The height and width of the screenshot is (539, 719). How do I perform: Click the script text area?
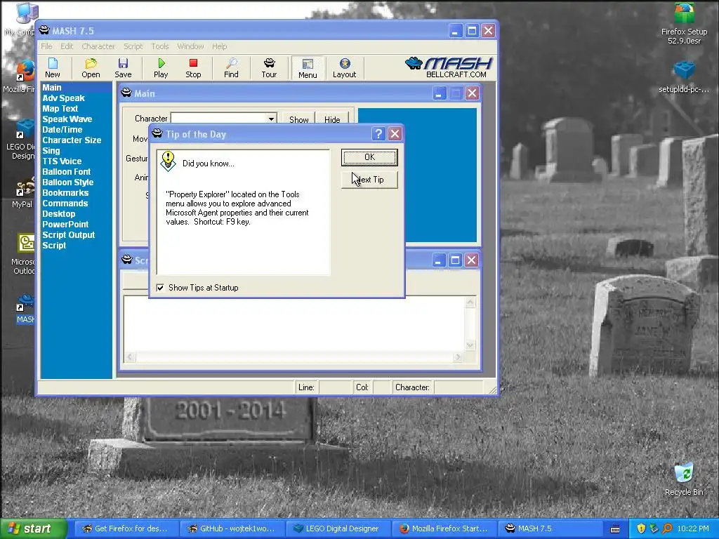click(x=294, y=324)
